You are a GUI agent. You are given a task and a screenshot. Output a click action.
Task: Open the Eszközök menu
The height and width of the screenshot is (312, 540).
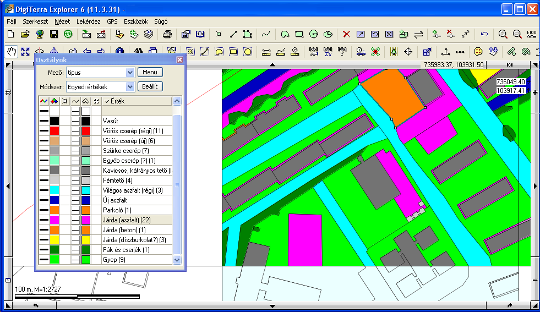click(x=136, y=21)
